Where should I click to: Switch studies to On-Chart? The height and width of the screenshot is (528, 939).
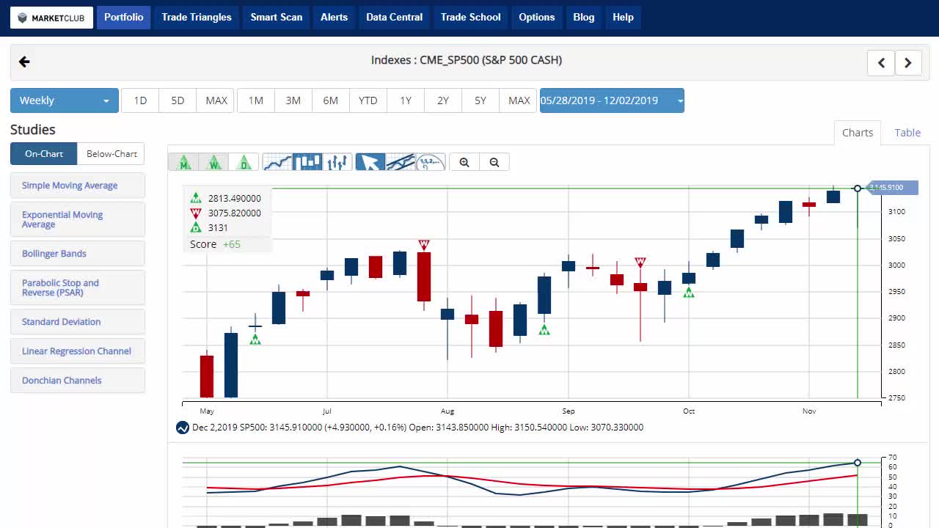pyautogui.click(x=44, y=154)
